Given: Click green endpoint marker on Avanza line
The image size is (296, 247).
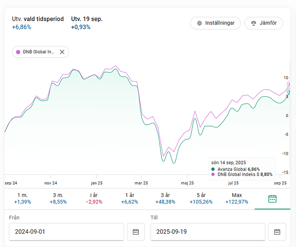Looking at the screenshot, I should coord(289,92).
